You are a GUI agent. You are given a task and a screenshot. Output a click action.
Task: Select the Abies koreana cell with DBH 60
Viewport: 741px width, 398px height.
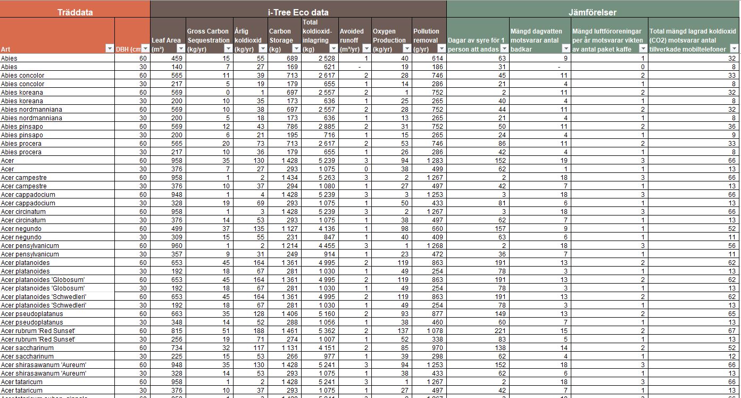(x=57, y=93)
